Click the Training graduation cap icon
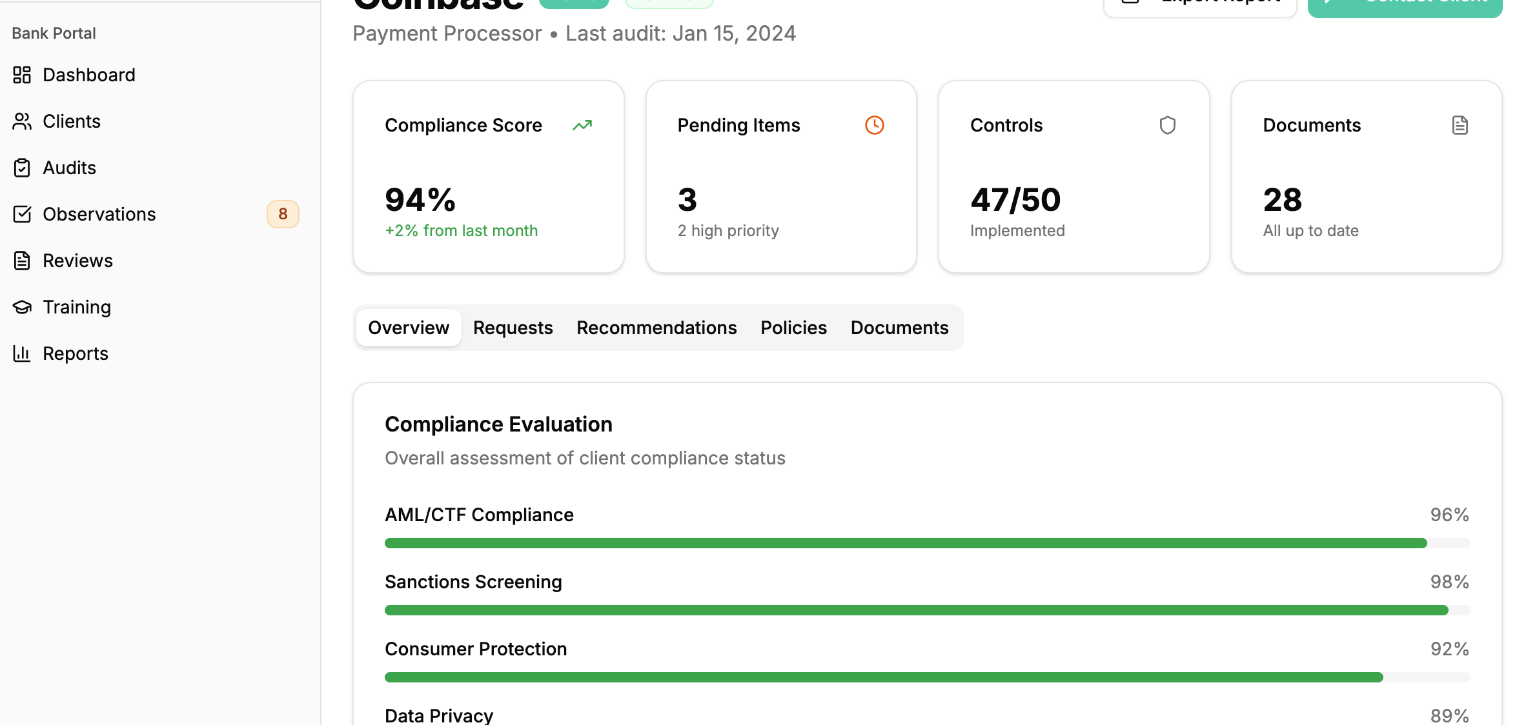Screen dimensions: 1526x725 [x=22, y=307]
